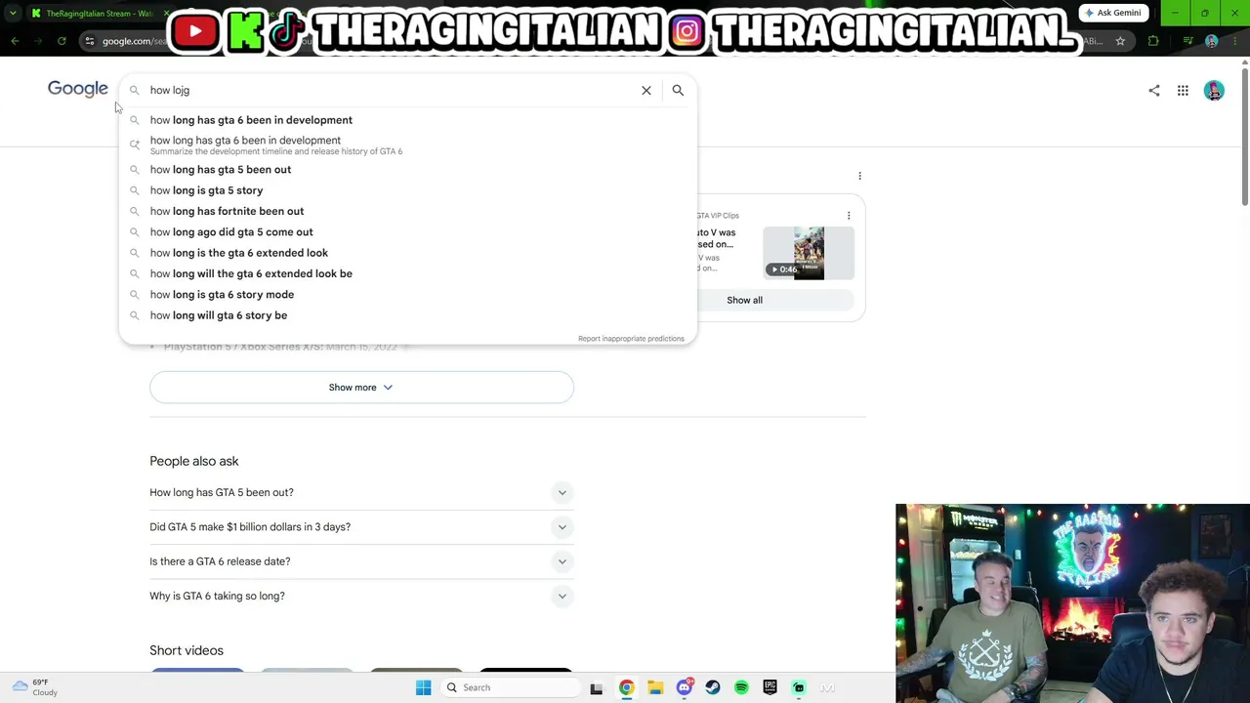
Task: Bookmark this page with the star icon
Action: pos(1120,41)
